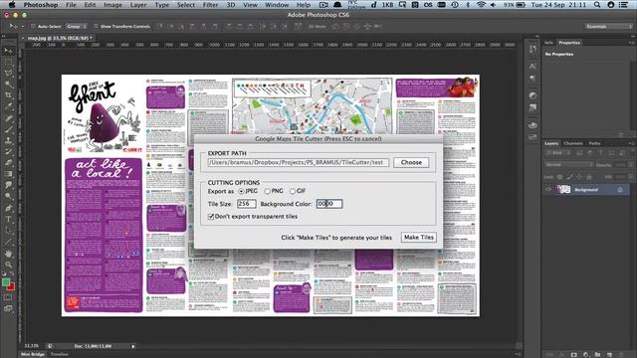The width and height of the screenshot is (637, 358).
Task: Change screen mode from the toolbox
Action: (x=8, y=309)
